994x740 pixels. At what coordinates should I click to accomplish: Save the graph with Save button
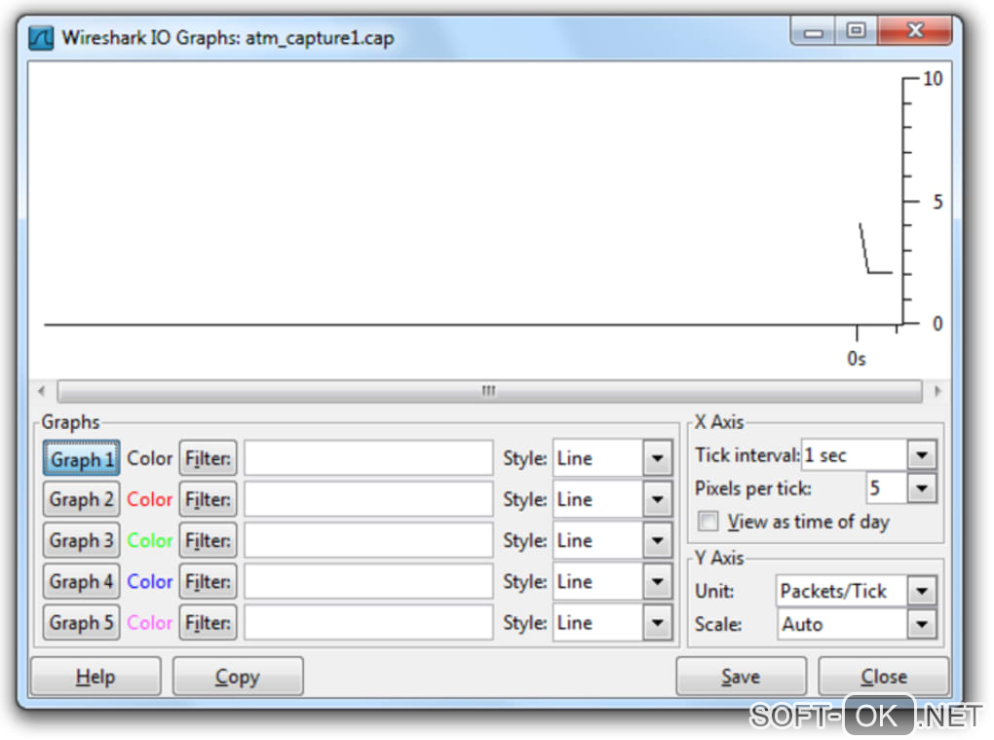coord(741,677)
